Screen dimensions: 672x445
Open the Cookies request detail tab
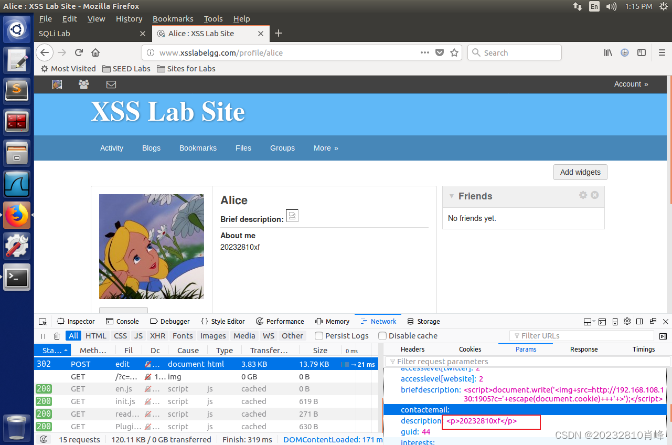470,349
